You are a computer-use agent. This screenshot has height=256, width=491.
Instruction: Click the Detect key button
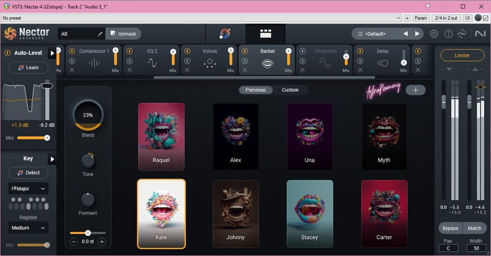(28, 173)
